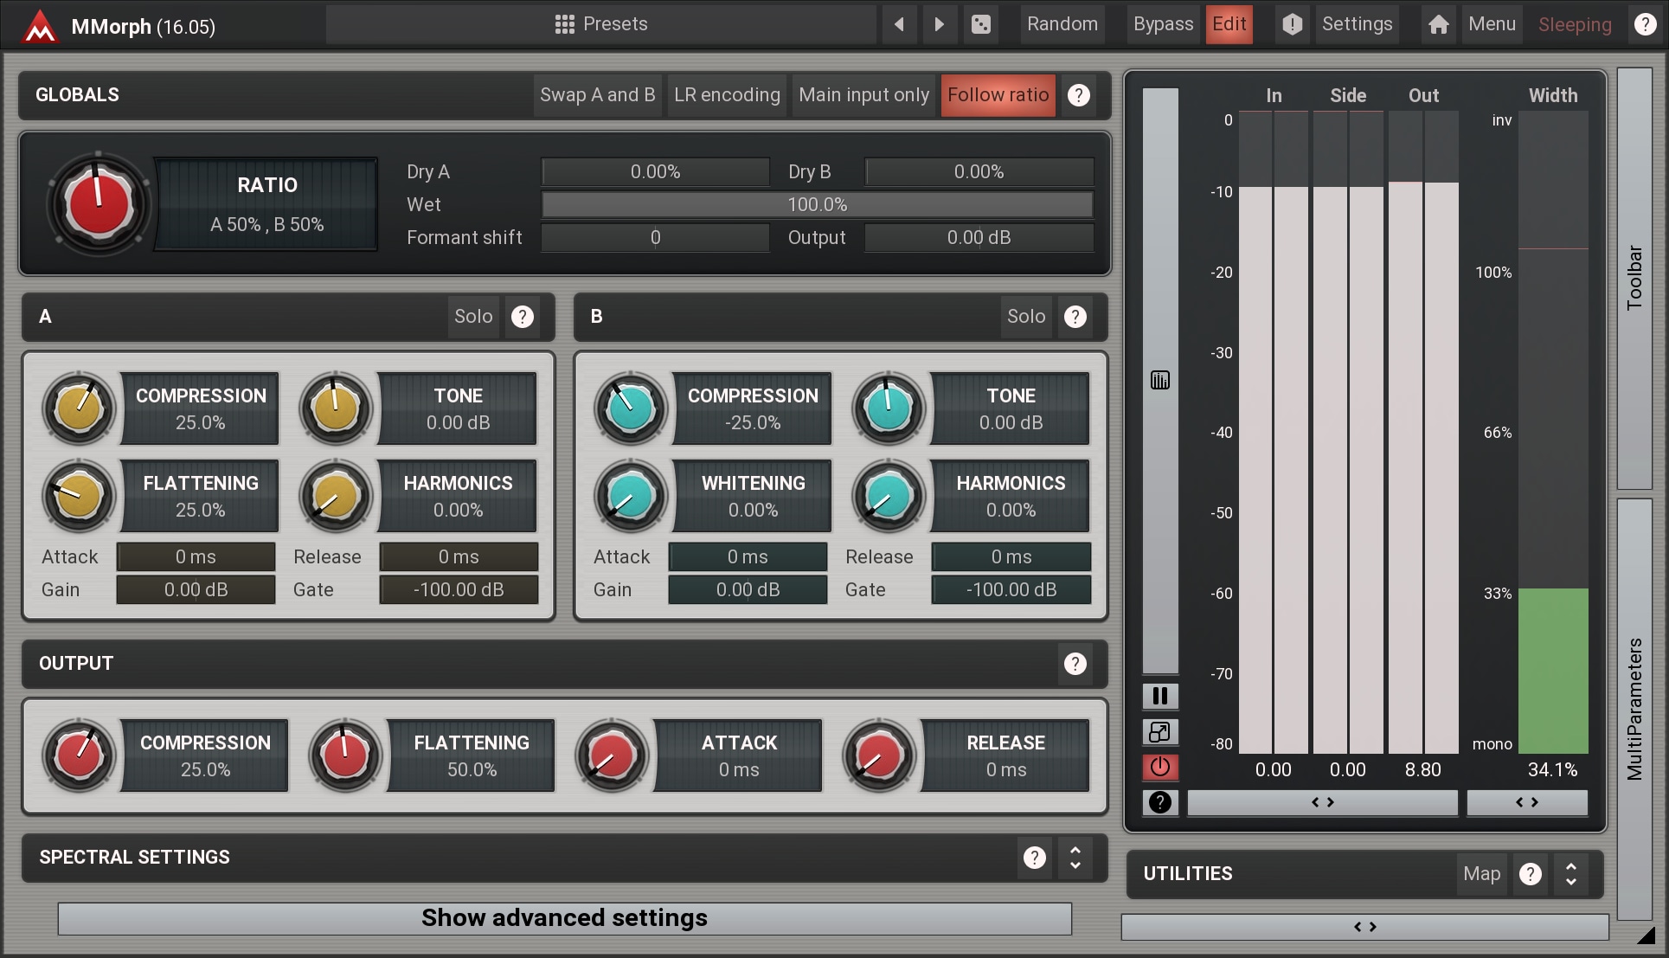Click B Gain 0.00 dB field
The height and width of the screenshot is (958, 1669).
tap(748, 589)
